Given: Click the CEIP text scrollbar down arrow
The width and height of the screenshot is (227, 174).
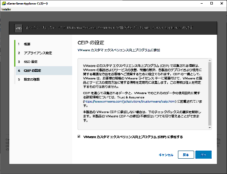Looking at the screenshot, I should click(x=210, y=128).
